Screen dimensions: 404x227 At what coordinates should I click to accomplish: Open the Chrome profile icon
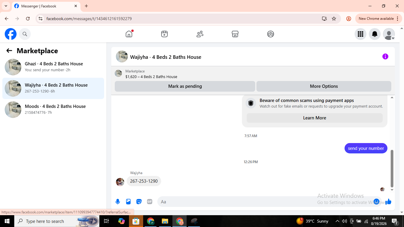[349, 19]
